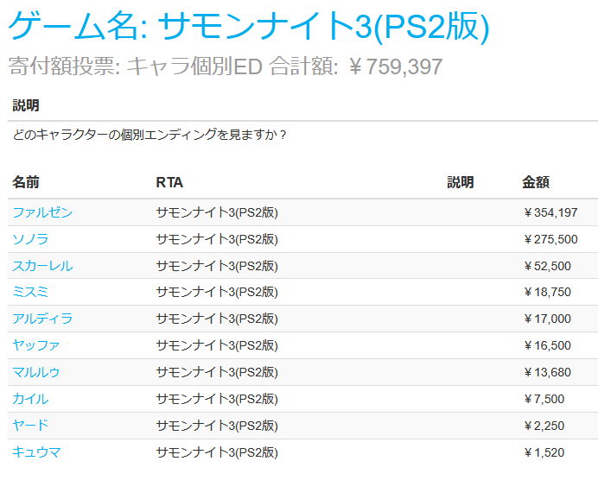598x480 pixels.
Task: Click the 説明 column header in the table
Action: pyautogui.click(x=461, y=182)
